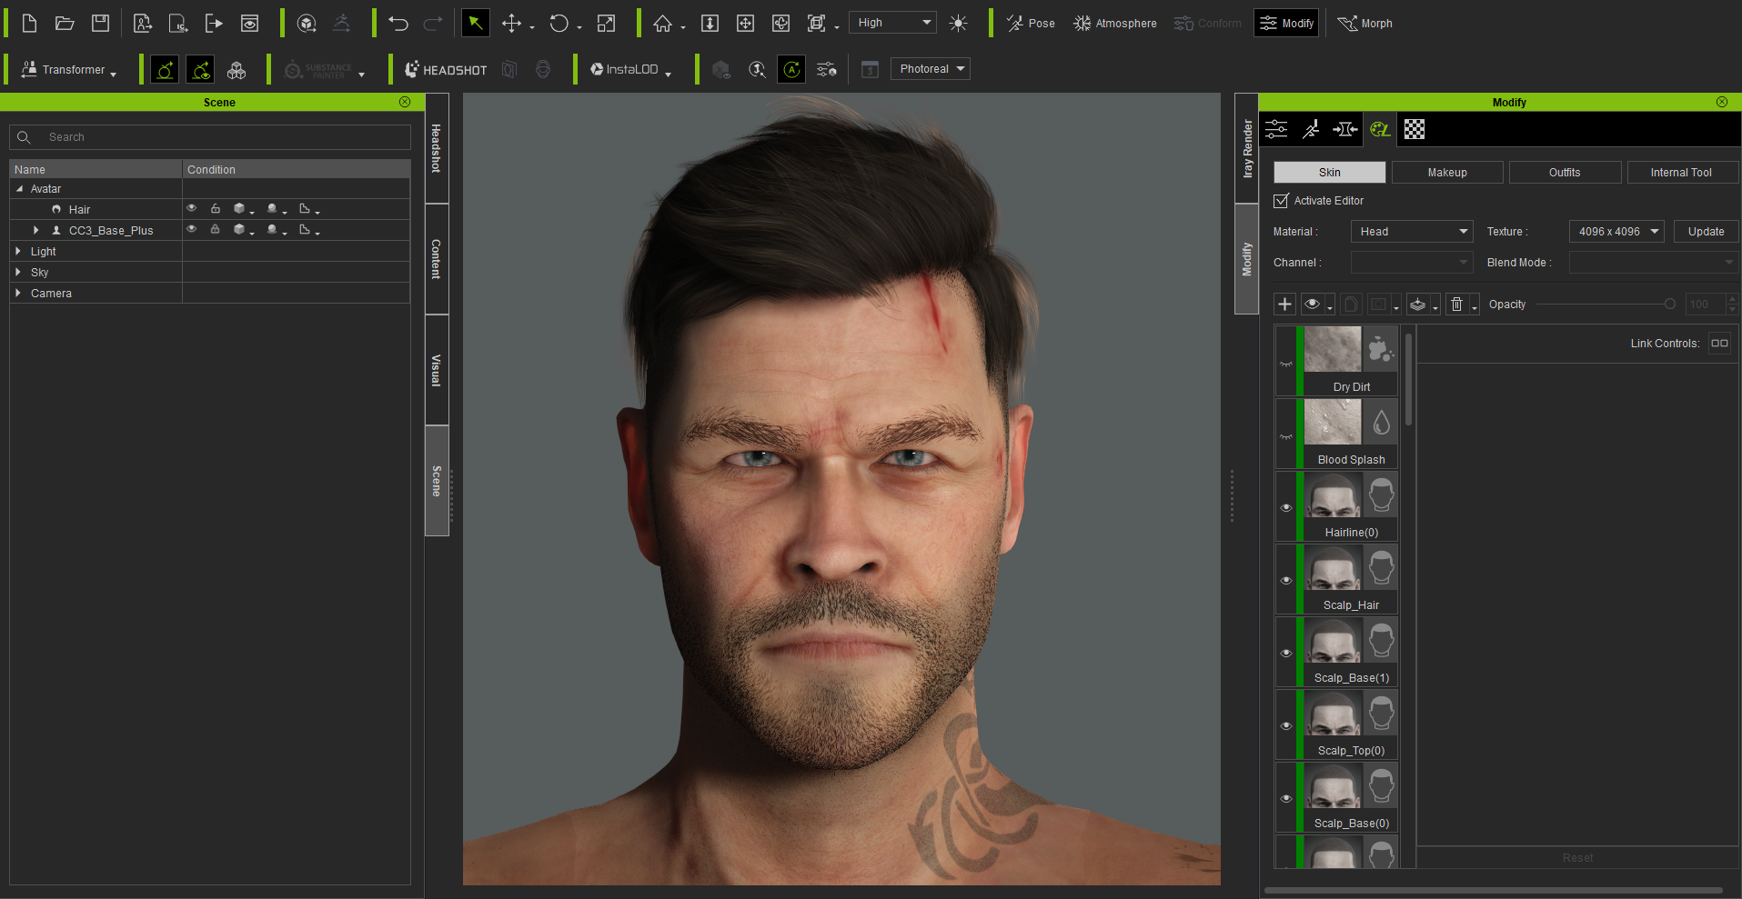This screenshot has width=1742, height=899.
Task: Click the Skin tab button
Action: (1330, 172)
